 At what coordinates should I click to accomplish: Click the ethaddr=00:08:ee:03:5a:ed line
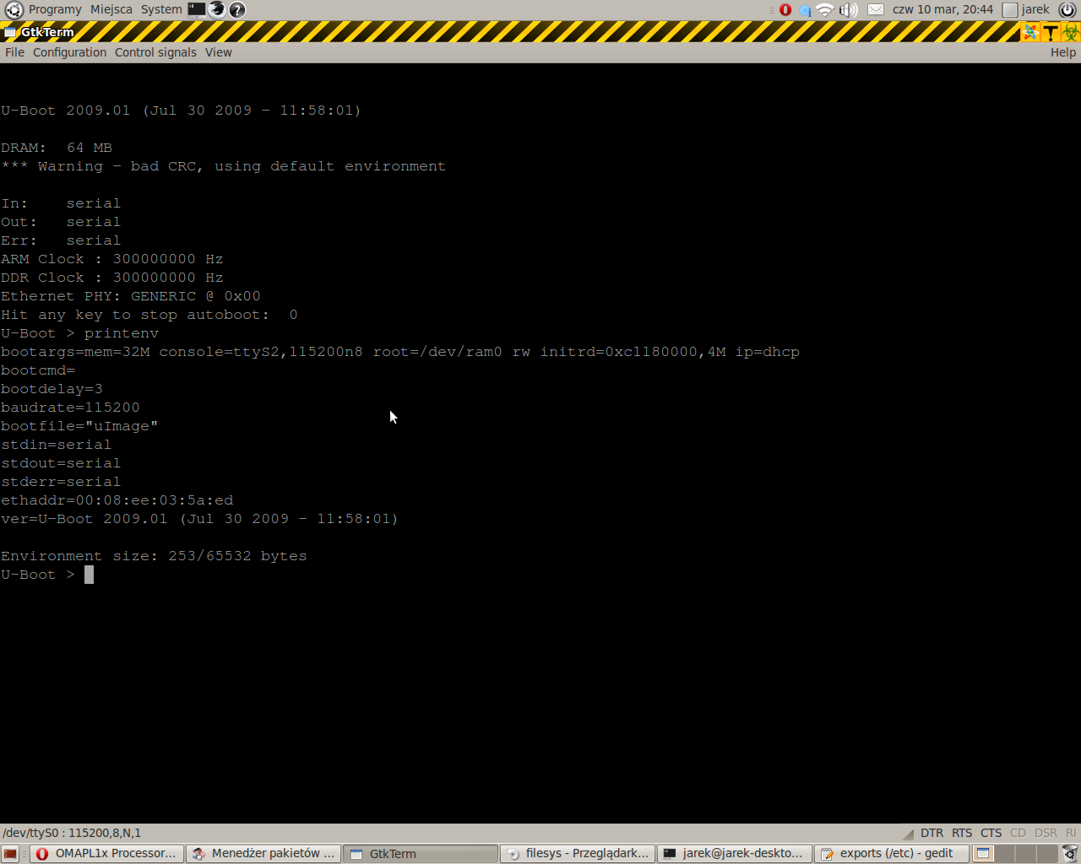(117, 500)
